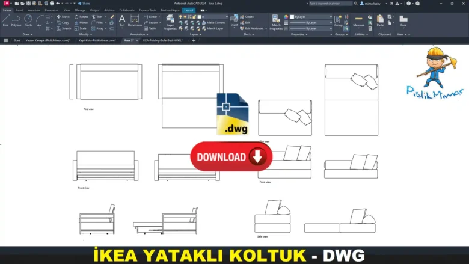Open the AutoCAD application menu

click(6, 3)
